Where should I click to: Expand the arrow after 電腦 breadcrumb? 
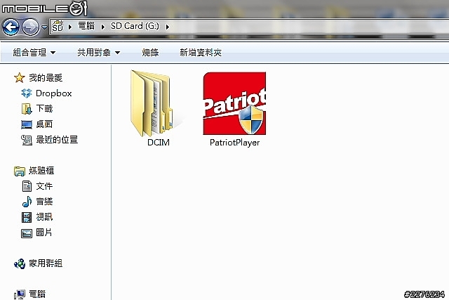pyautogui.click(x=103, y=27)
